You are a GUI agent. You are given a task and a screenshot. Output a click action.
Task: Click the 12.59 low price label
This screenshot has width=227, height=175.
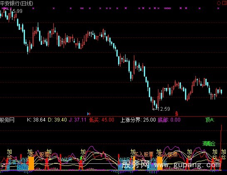[x=163, y=109]
